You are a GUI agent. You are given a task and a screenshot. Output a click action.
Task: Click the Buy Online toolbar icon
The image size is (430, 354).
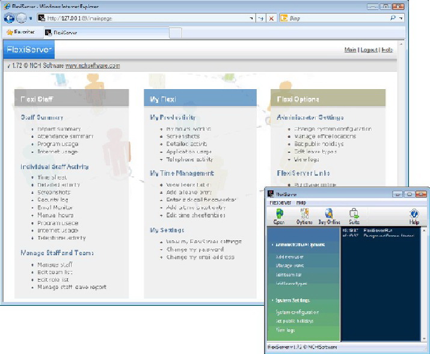click(329, 216)
